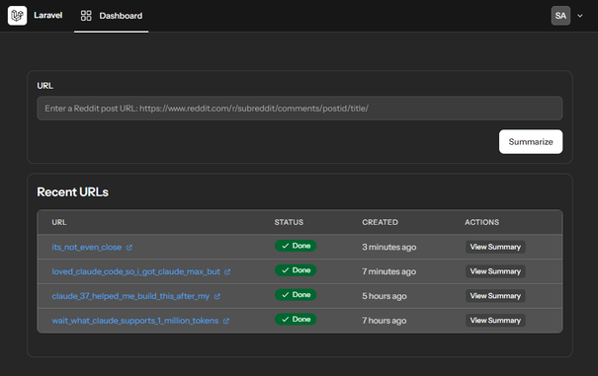This screenshot has width=598, height=376.
Task: Switch to the Dashboard tab
Action: point(112,16)
